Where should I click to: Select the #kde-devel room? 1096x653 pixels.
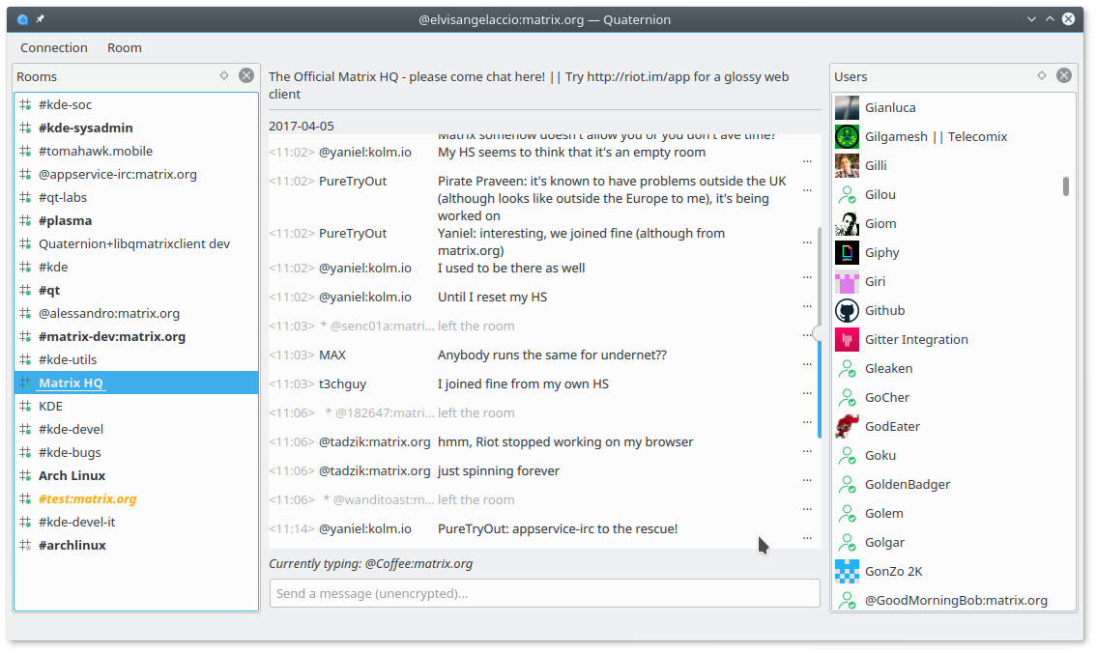click(136, 429)
